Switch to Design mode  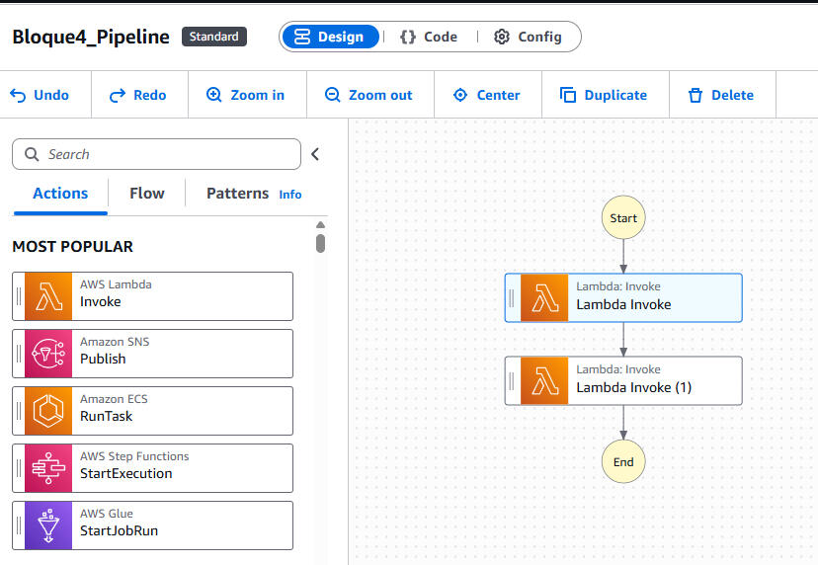coord(330,37)
